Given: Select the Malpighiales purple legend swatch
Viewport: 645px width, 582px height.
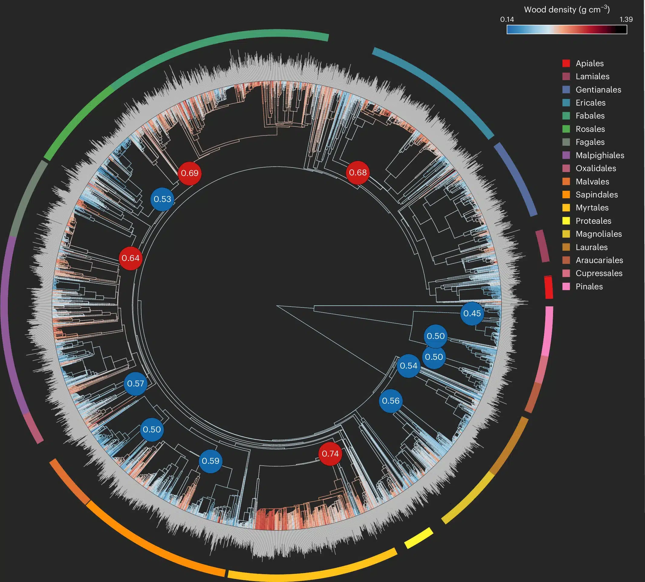Looking at the screenshot, I should coord(566,155).
